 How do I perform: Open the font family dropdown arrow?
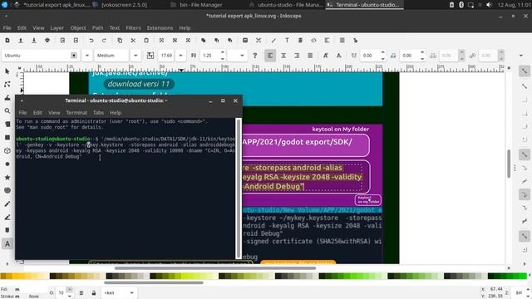86,56
